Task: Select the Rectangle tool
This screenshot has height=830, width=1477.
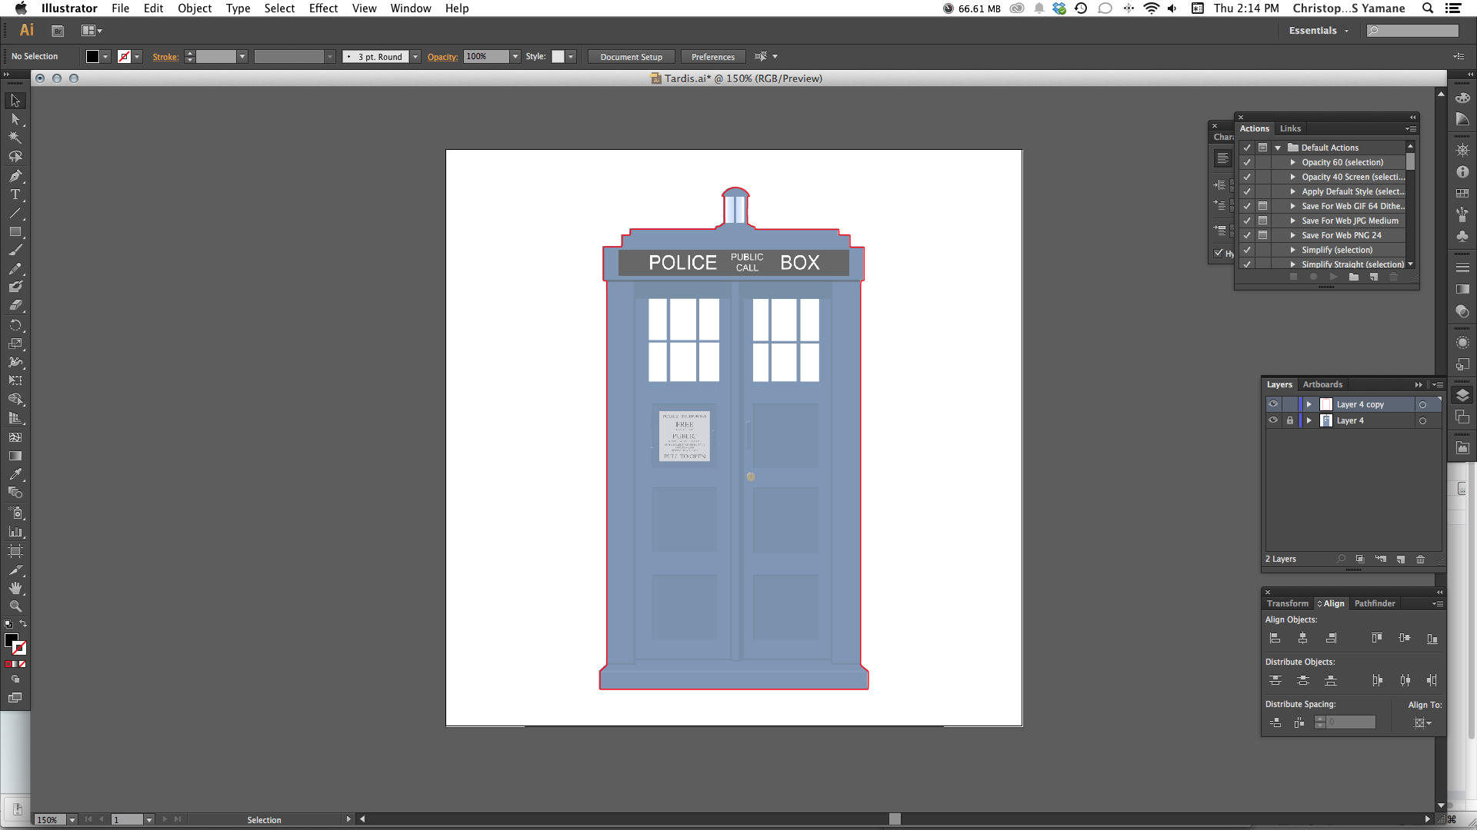Action: point(15,231)
